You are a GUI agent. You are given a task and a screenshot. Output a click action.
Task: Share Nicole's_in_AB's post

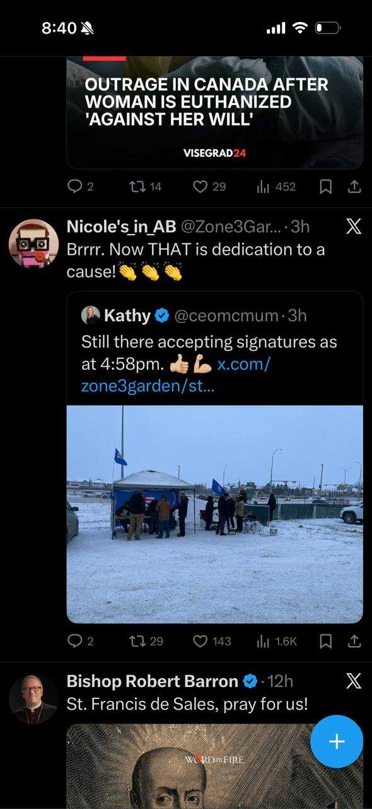[354, 641]
